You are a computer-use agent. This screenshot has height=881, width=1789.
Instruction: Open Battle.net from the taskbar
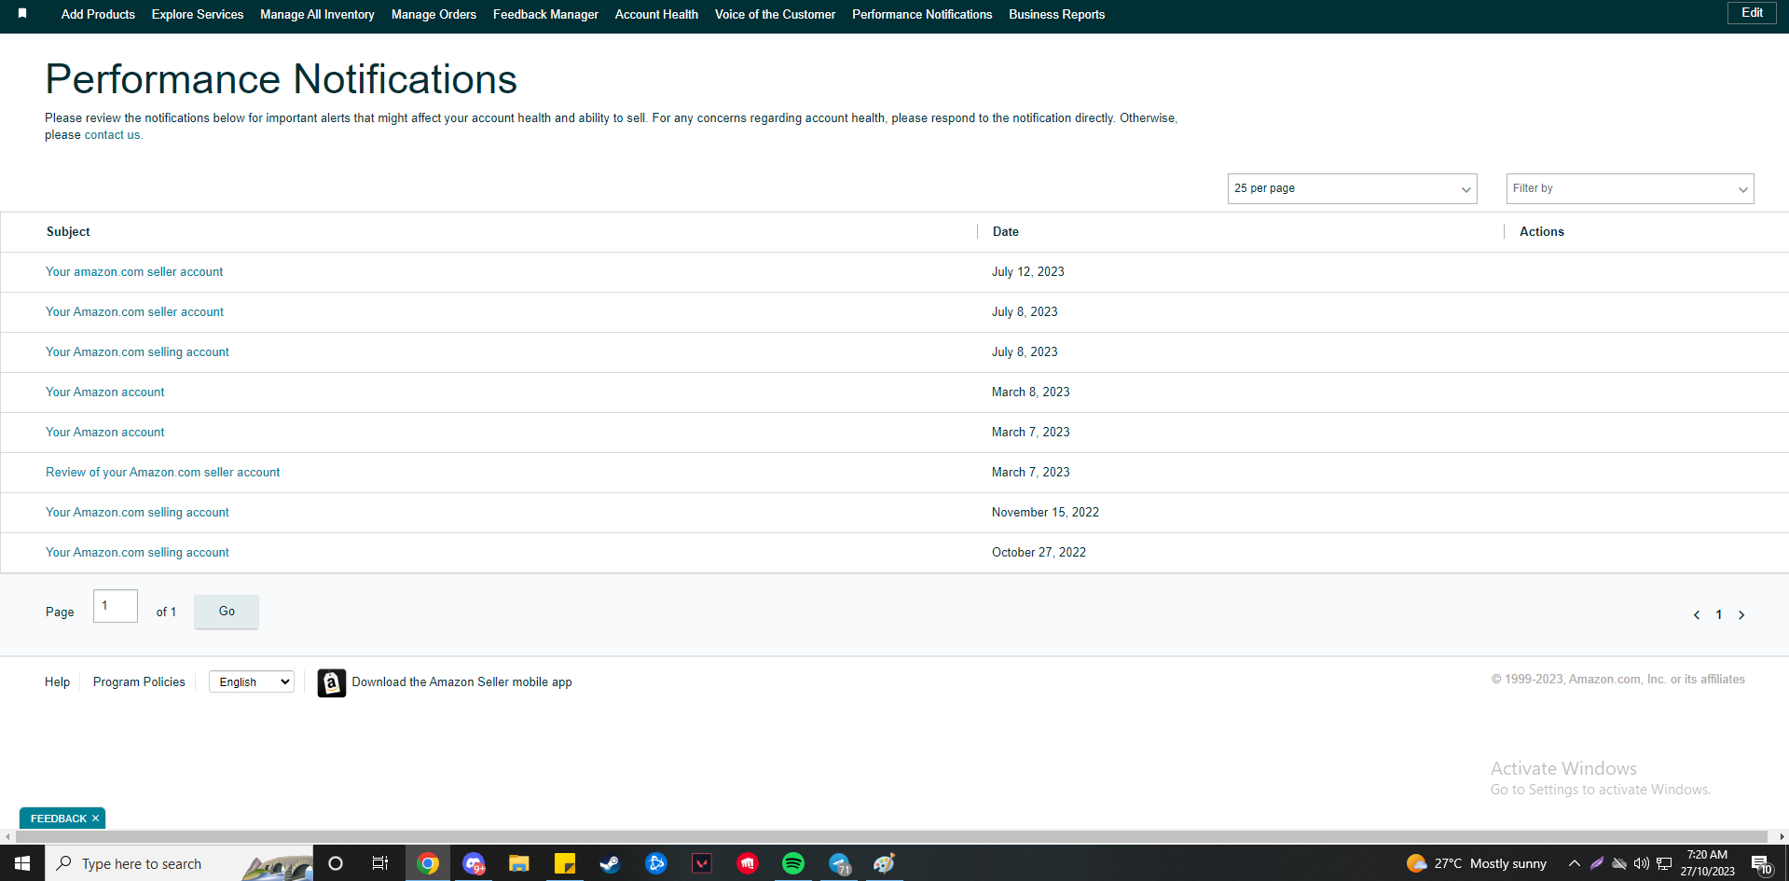click(656, 863)
